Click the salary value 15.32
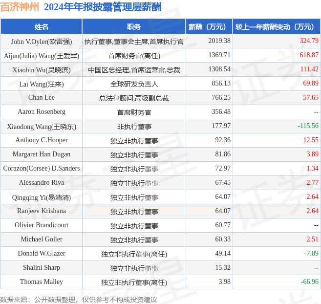This screenshot has height=304, width=321. click(x=223, y=267)
